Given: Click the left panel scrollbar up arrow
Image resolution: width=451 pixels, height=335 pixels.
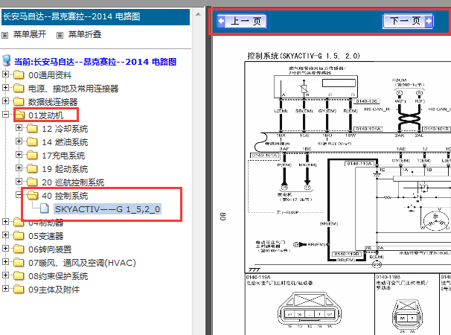Looking at the screenshot, I should pos(198,14).
